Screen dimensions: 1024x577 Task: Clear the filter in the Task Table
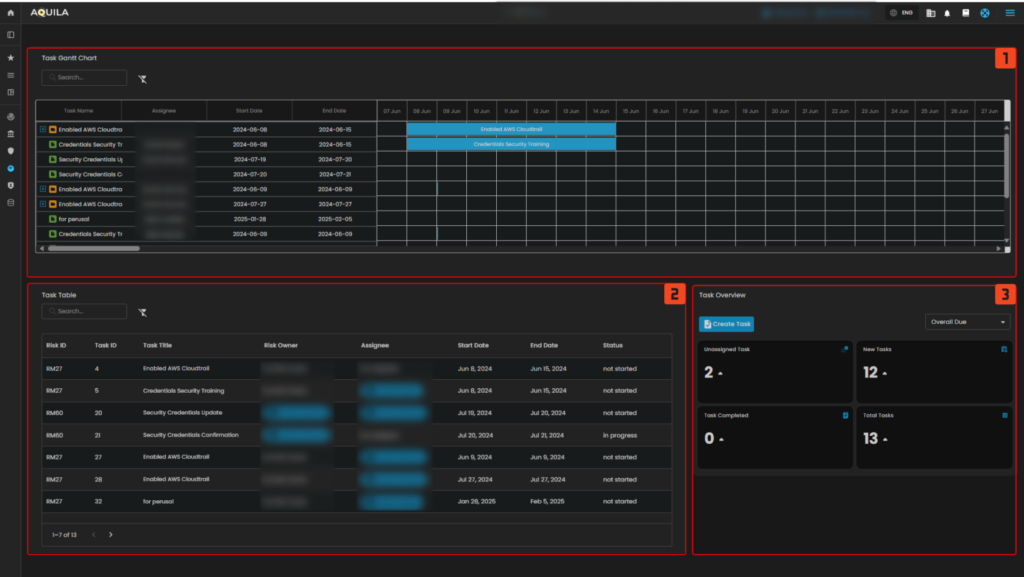point(143,312)
